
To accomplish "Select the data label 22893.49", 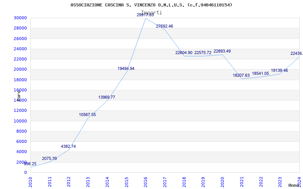I will (x=222, y=51).
